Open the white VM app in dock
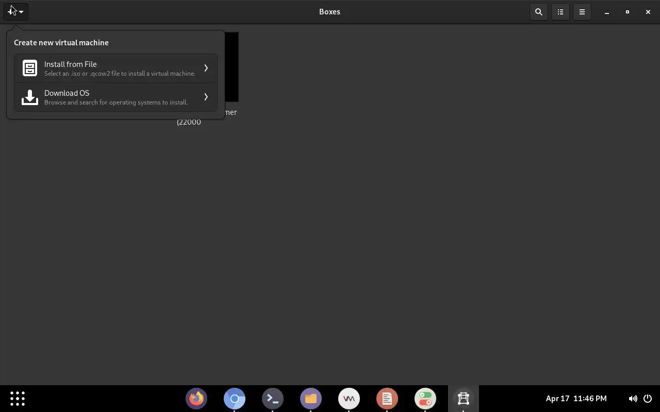The width and height of the screenshot is (660, 412). pos(349,399)
